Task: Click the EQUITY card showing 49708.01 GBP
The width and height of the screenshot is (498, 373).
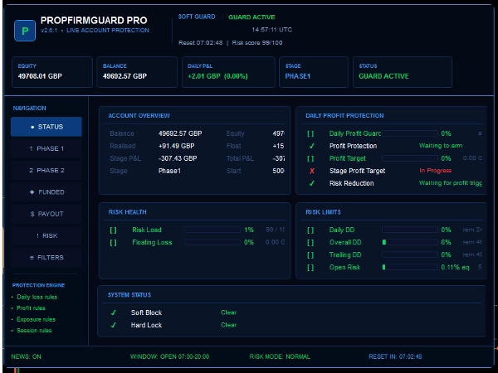Action: 52,72
